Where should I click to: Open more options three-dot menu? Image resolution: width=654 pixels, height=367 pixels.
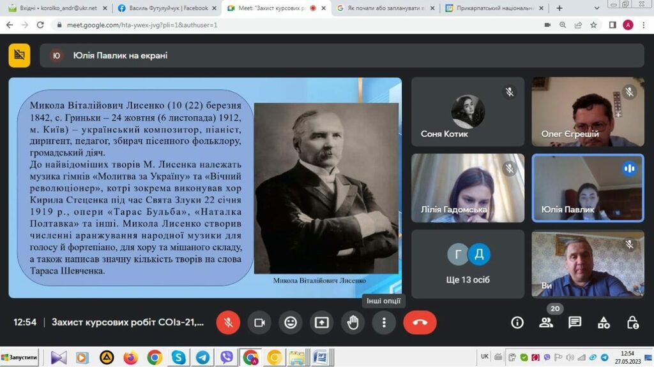384,322
